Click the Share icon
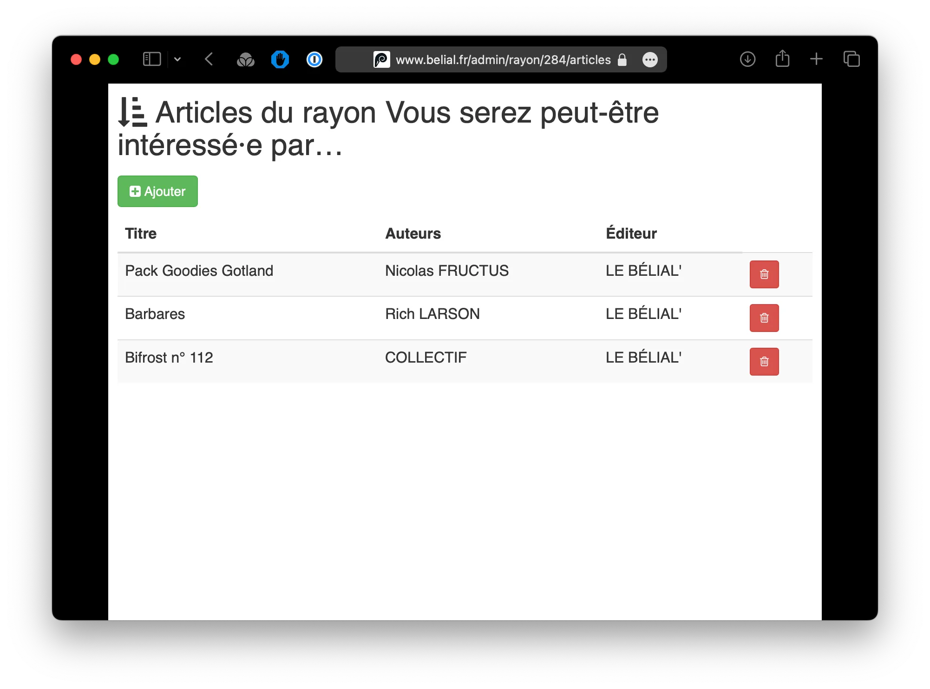 pyautogui.click(x=782, y=59)
